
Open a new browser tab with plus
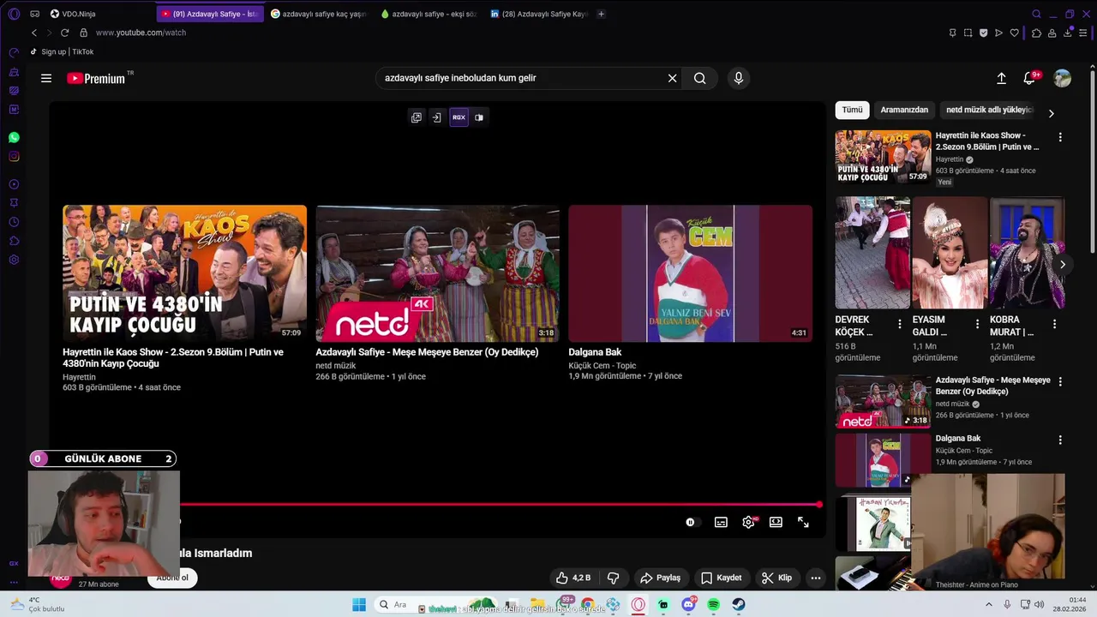(601, 14)
